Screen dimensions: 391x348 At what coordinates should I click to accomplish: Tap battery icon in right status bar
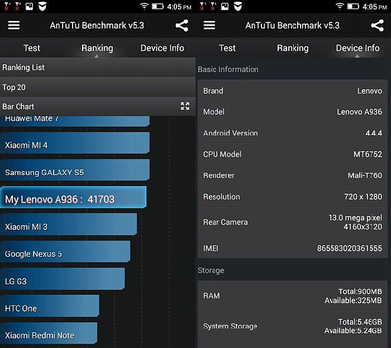coord(353,6)
